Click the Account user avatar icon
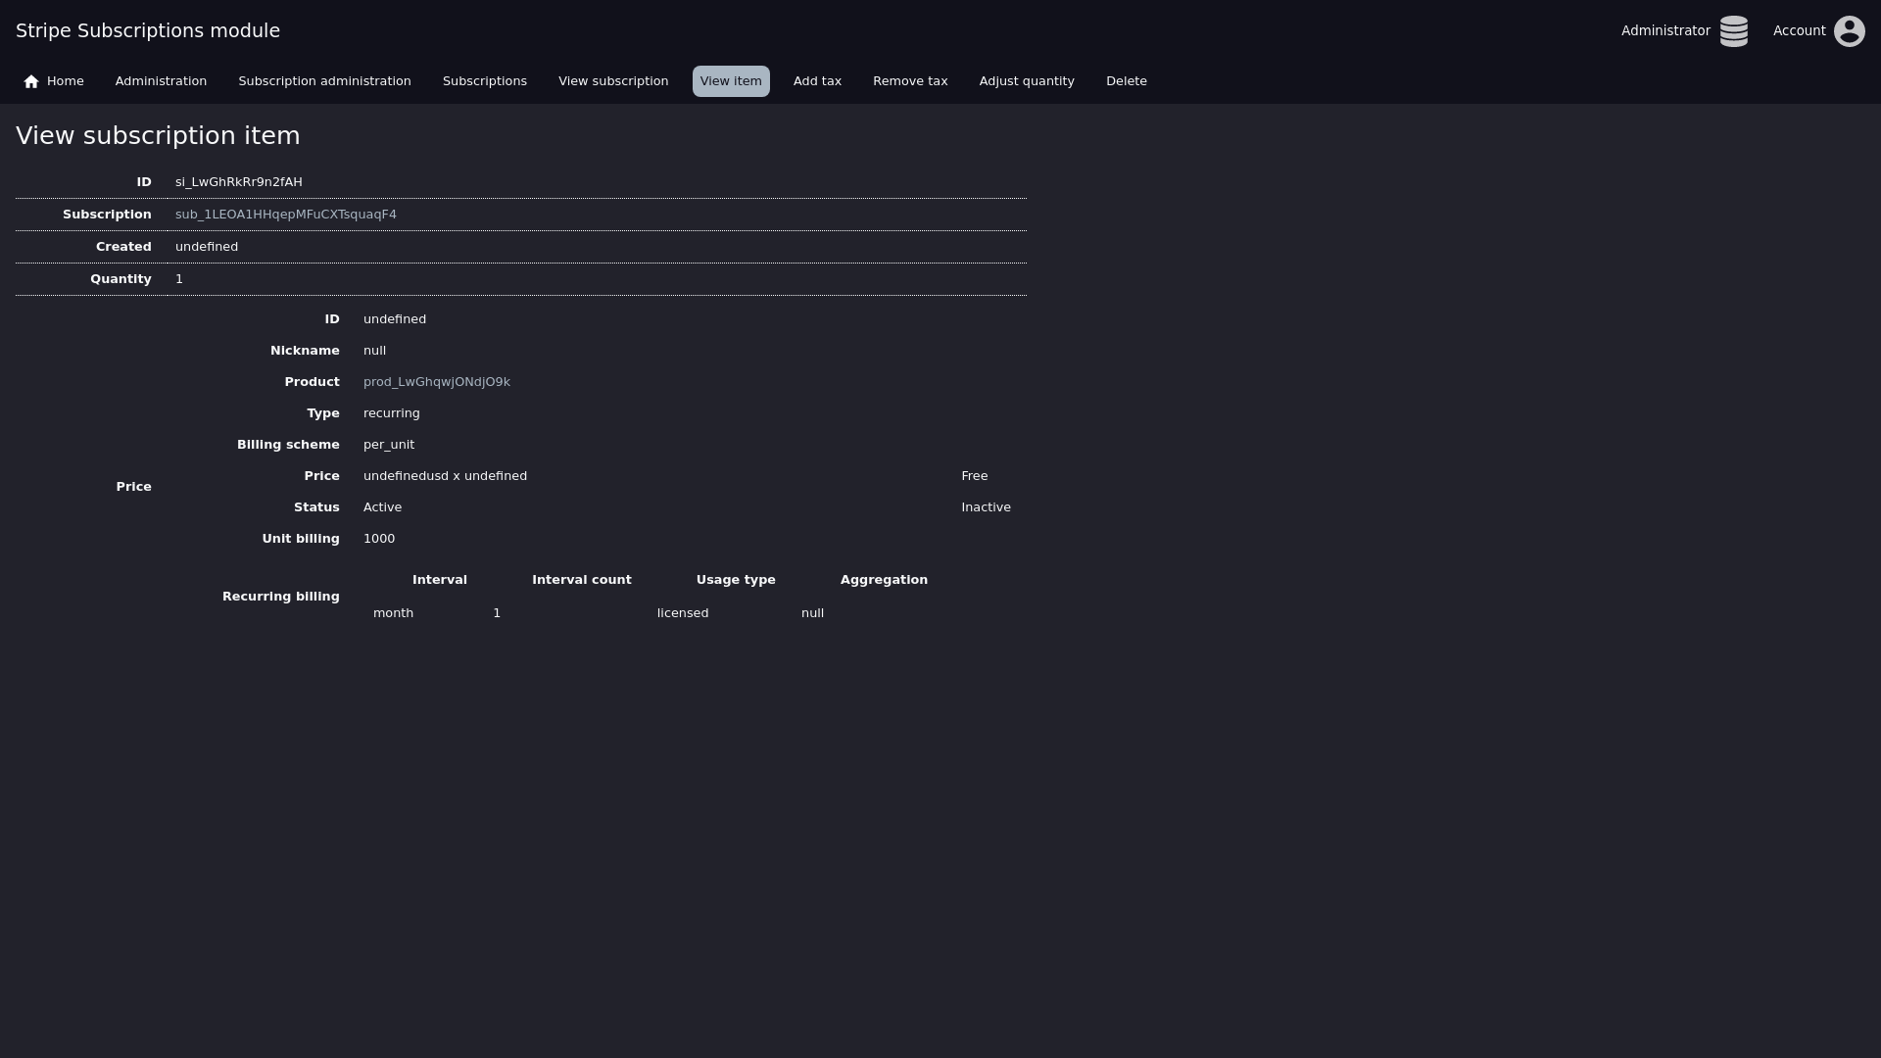This screenshot has width=1881, height=1058. pos(1849,31)
